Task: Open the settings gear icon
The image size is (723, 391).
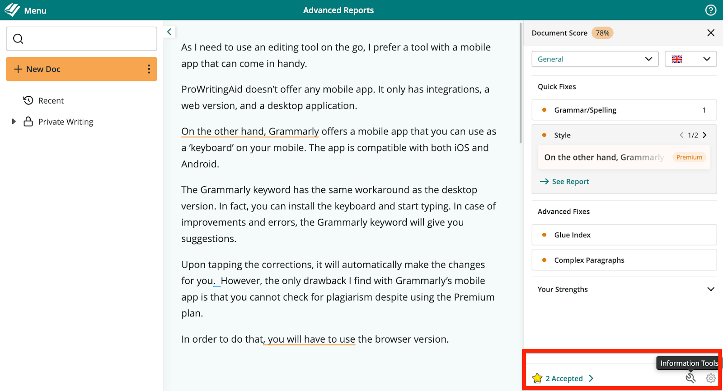Action: coord(711,378)
